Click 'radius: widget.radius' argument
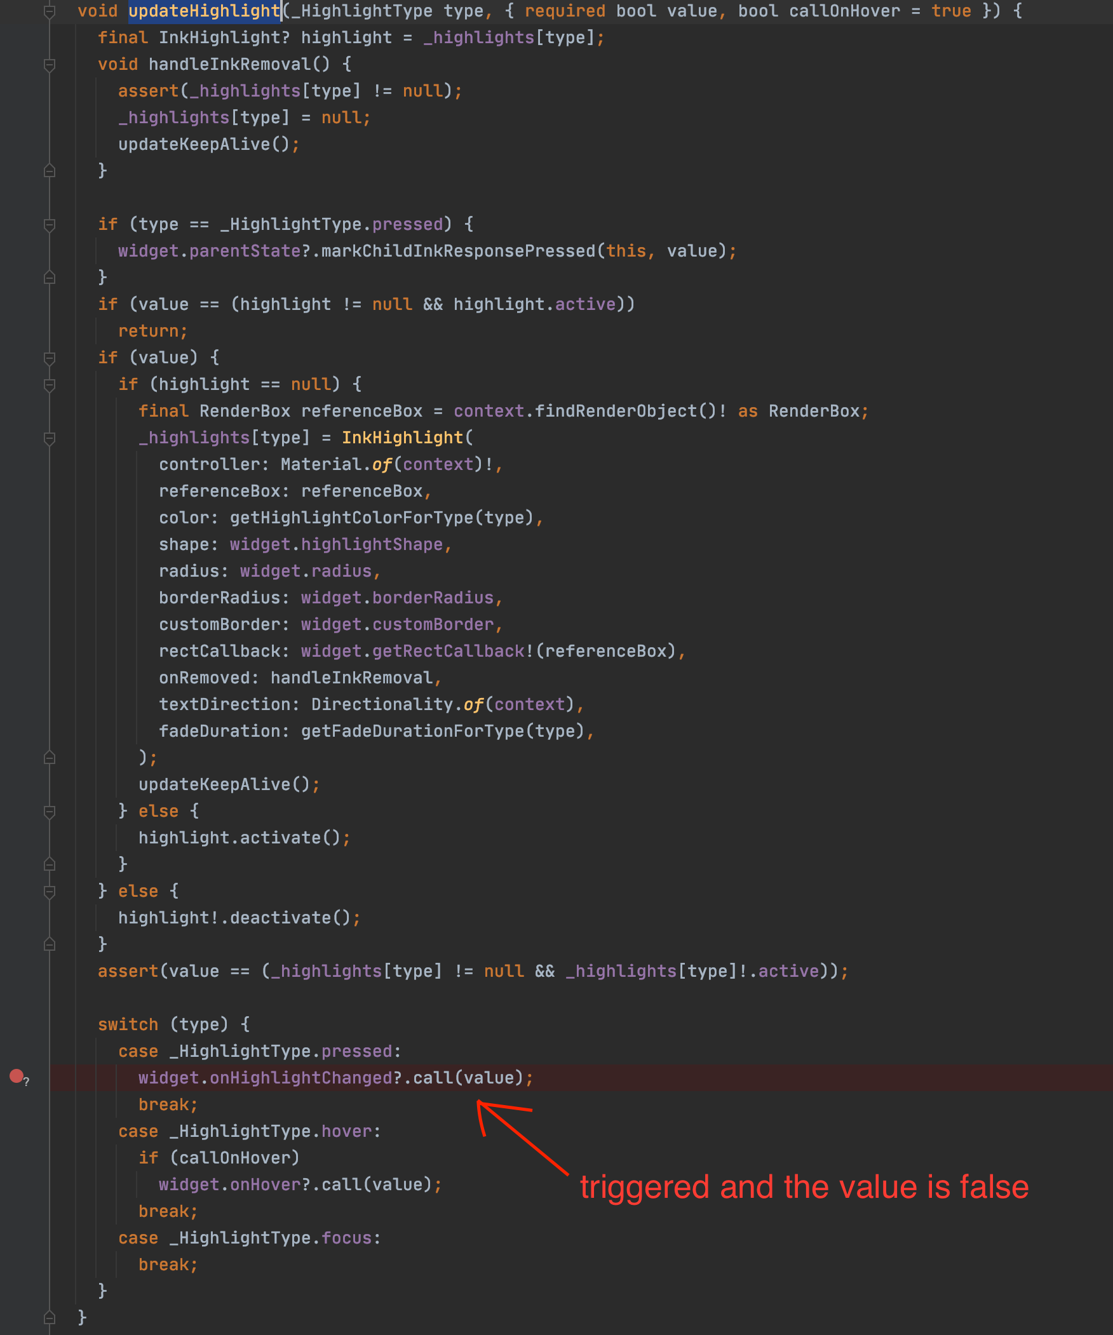This screenshot has height=1335, width=1113. coord(265,572)
